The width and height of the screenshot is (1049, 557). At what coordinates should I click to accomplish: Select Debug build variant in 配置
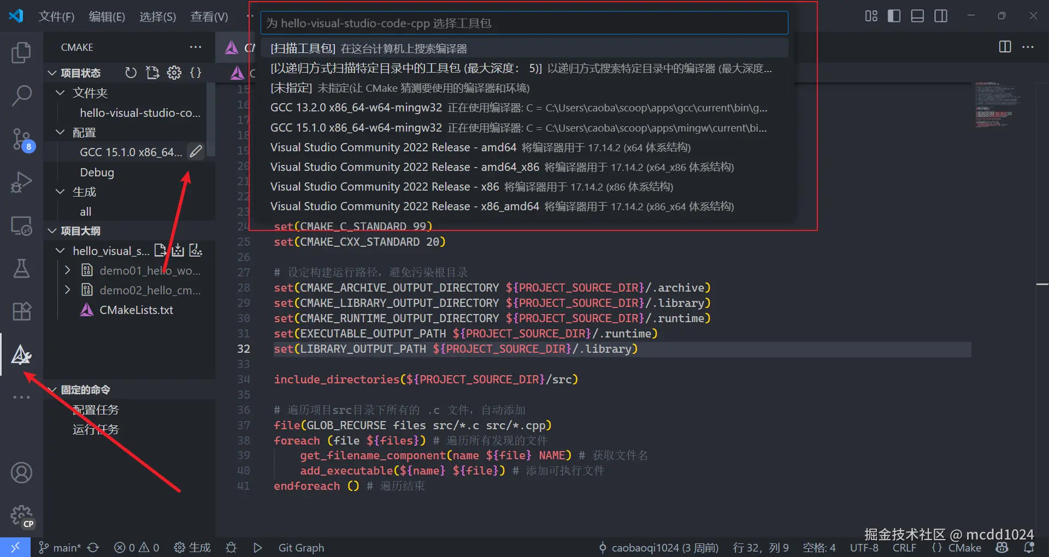click(97, 172)
